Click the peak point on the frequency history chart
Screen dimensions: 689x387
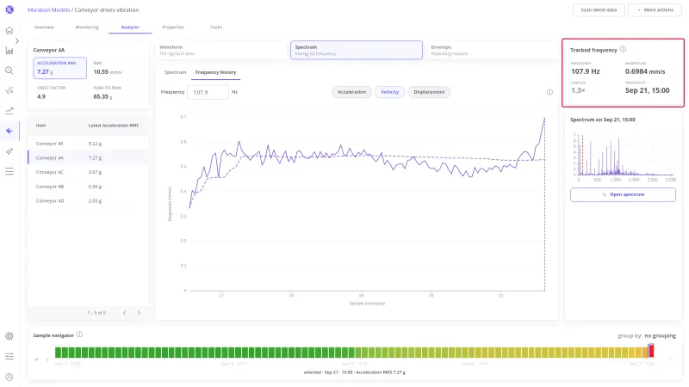click(544, 118)
